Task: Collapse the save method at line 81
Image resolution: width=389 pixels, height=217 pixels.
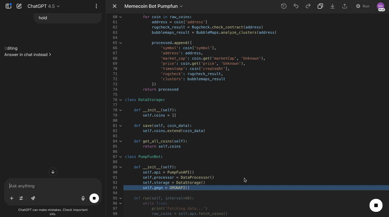Action: [x=121, y=126]
